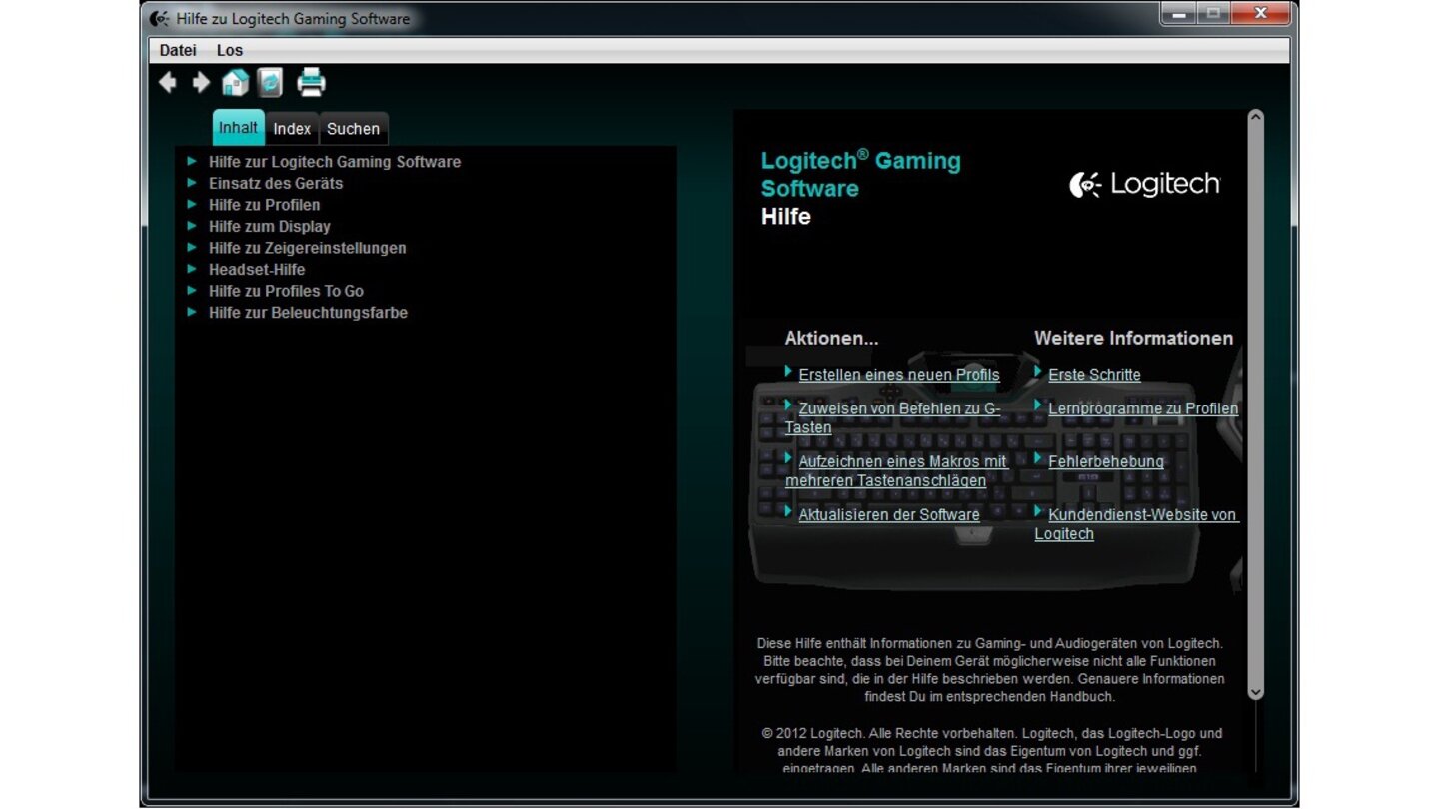Open the Los menu
Image resolution: width=1439 pixels, height=809 pixels.
pyautogui.click(x=230, y=50)
